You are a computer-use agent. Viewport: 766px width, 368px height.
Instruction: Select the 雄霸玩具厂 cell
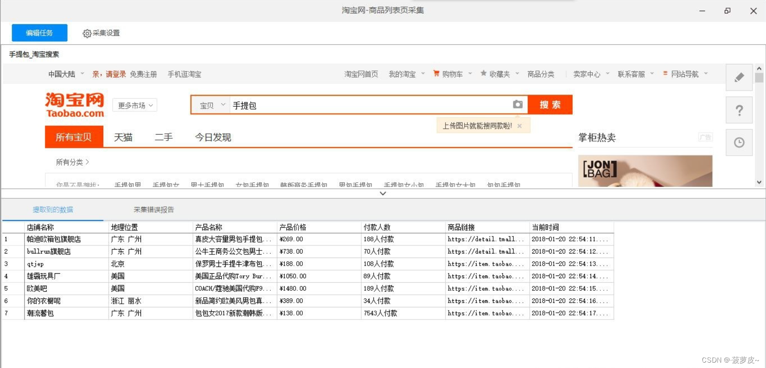66,276
